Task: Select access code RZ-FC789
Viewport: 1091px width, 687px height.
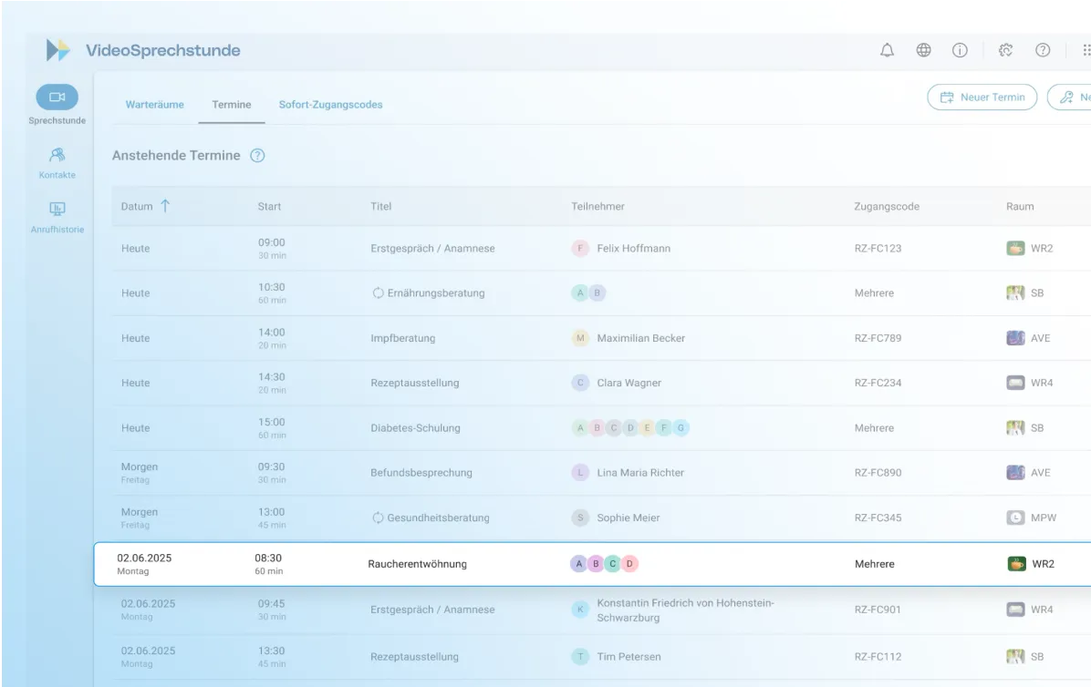Action: coord(878,338)
